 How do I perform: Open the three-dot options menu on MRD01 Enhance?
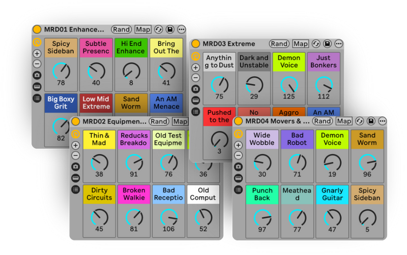[x=181, y=29]
